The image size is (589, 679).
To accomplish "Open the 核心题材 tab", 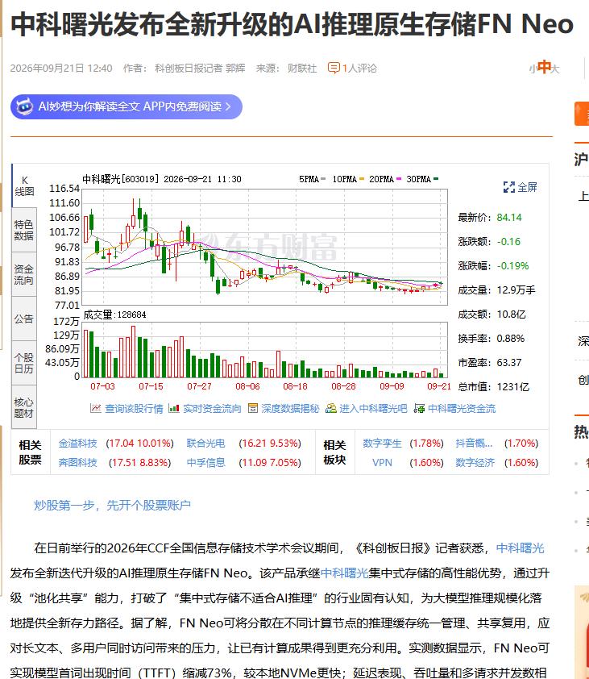I will coord(24,407).
